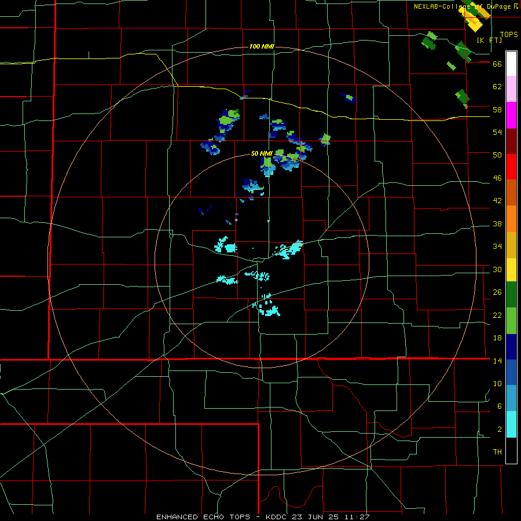The width and height of the screenshot is (521, 521).
Task: Select the magenta legend color band
Action: (511, 115)
